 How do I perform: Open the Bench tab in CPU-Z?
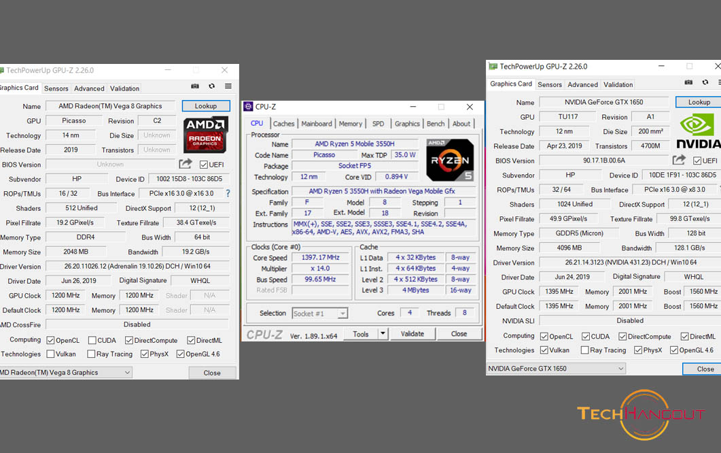436,123
